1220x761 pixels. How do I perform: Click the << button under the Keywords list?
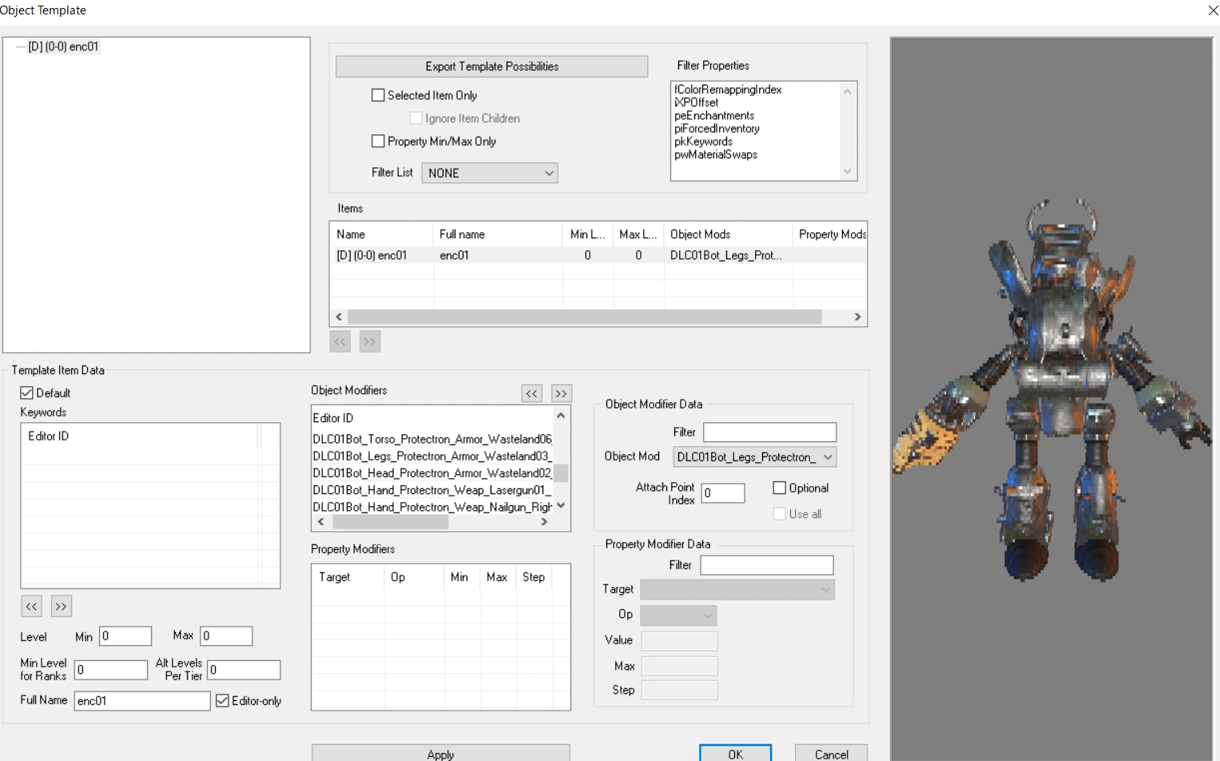31,606
